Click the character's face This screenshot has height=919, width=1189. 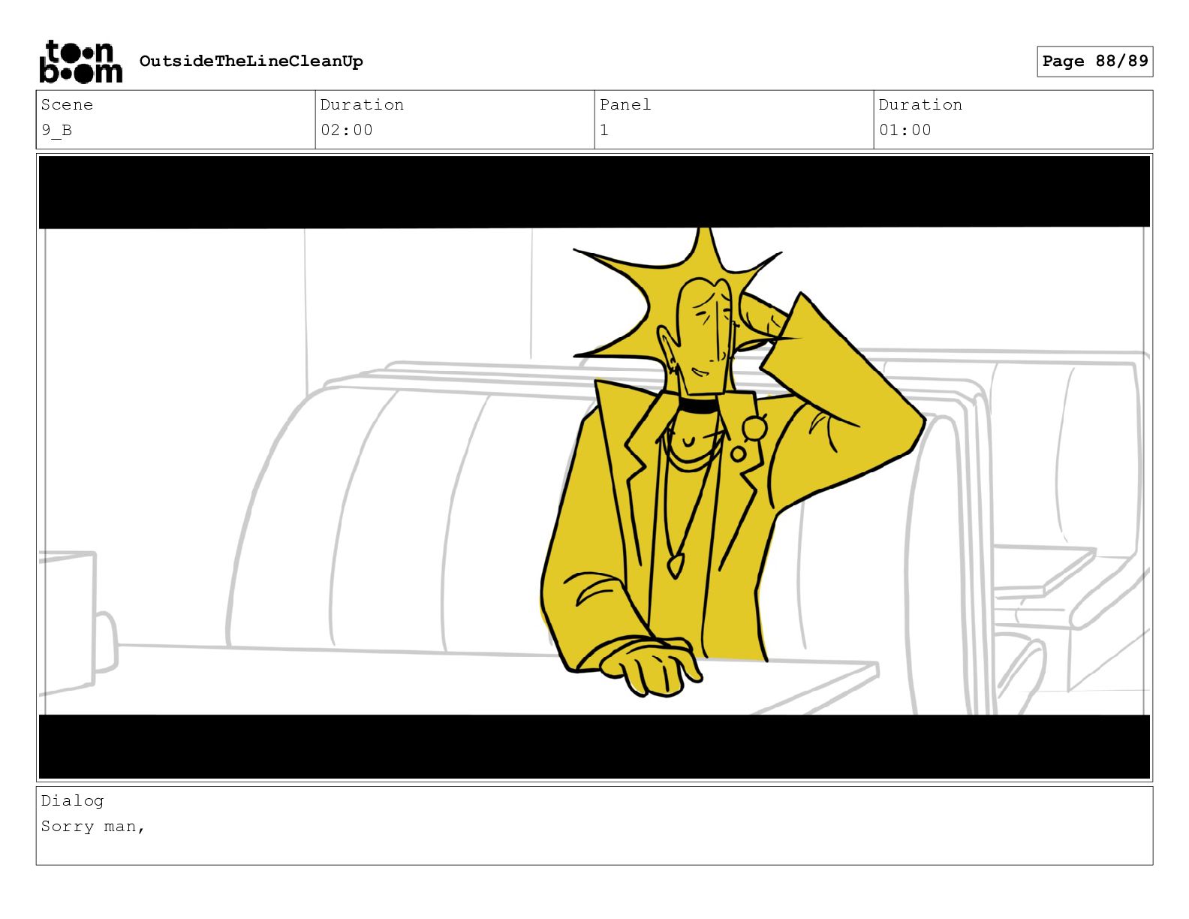702,338
